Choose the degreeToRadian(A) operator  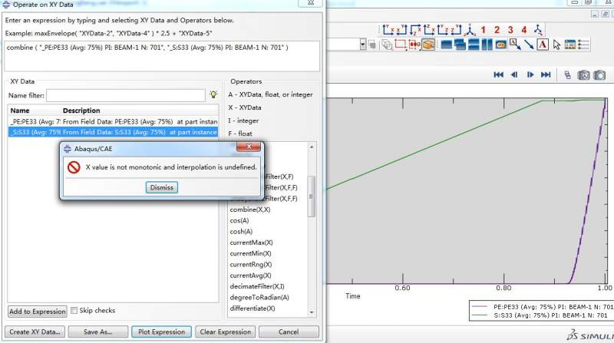[259, 297]
